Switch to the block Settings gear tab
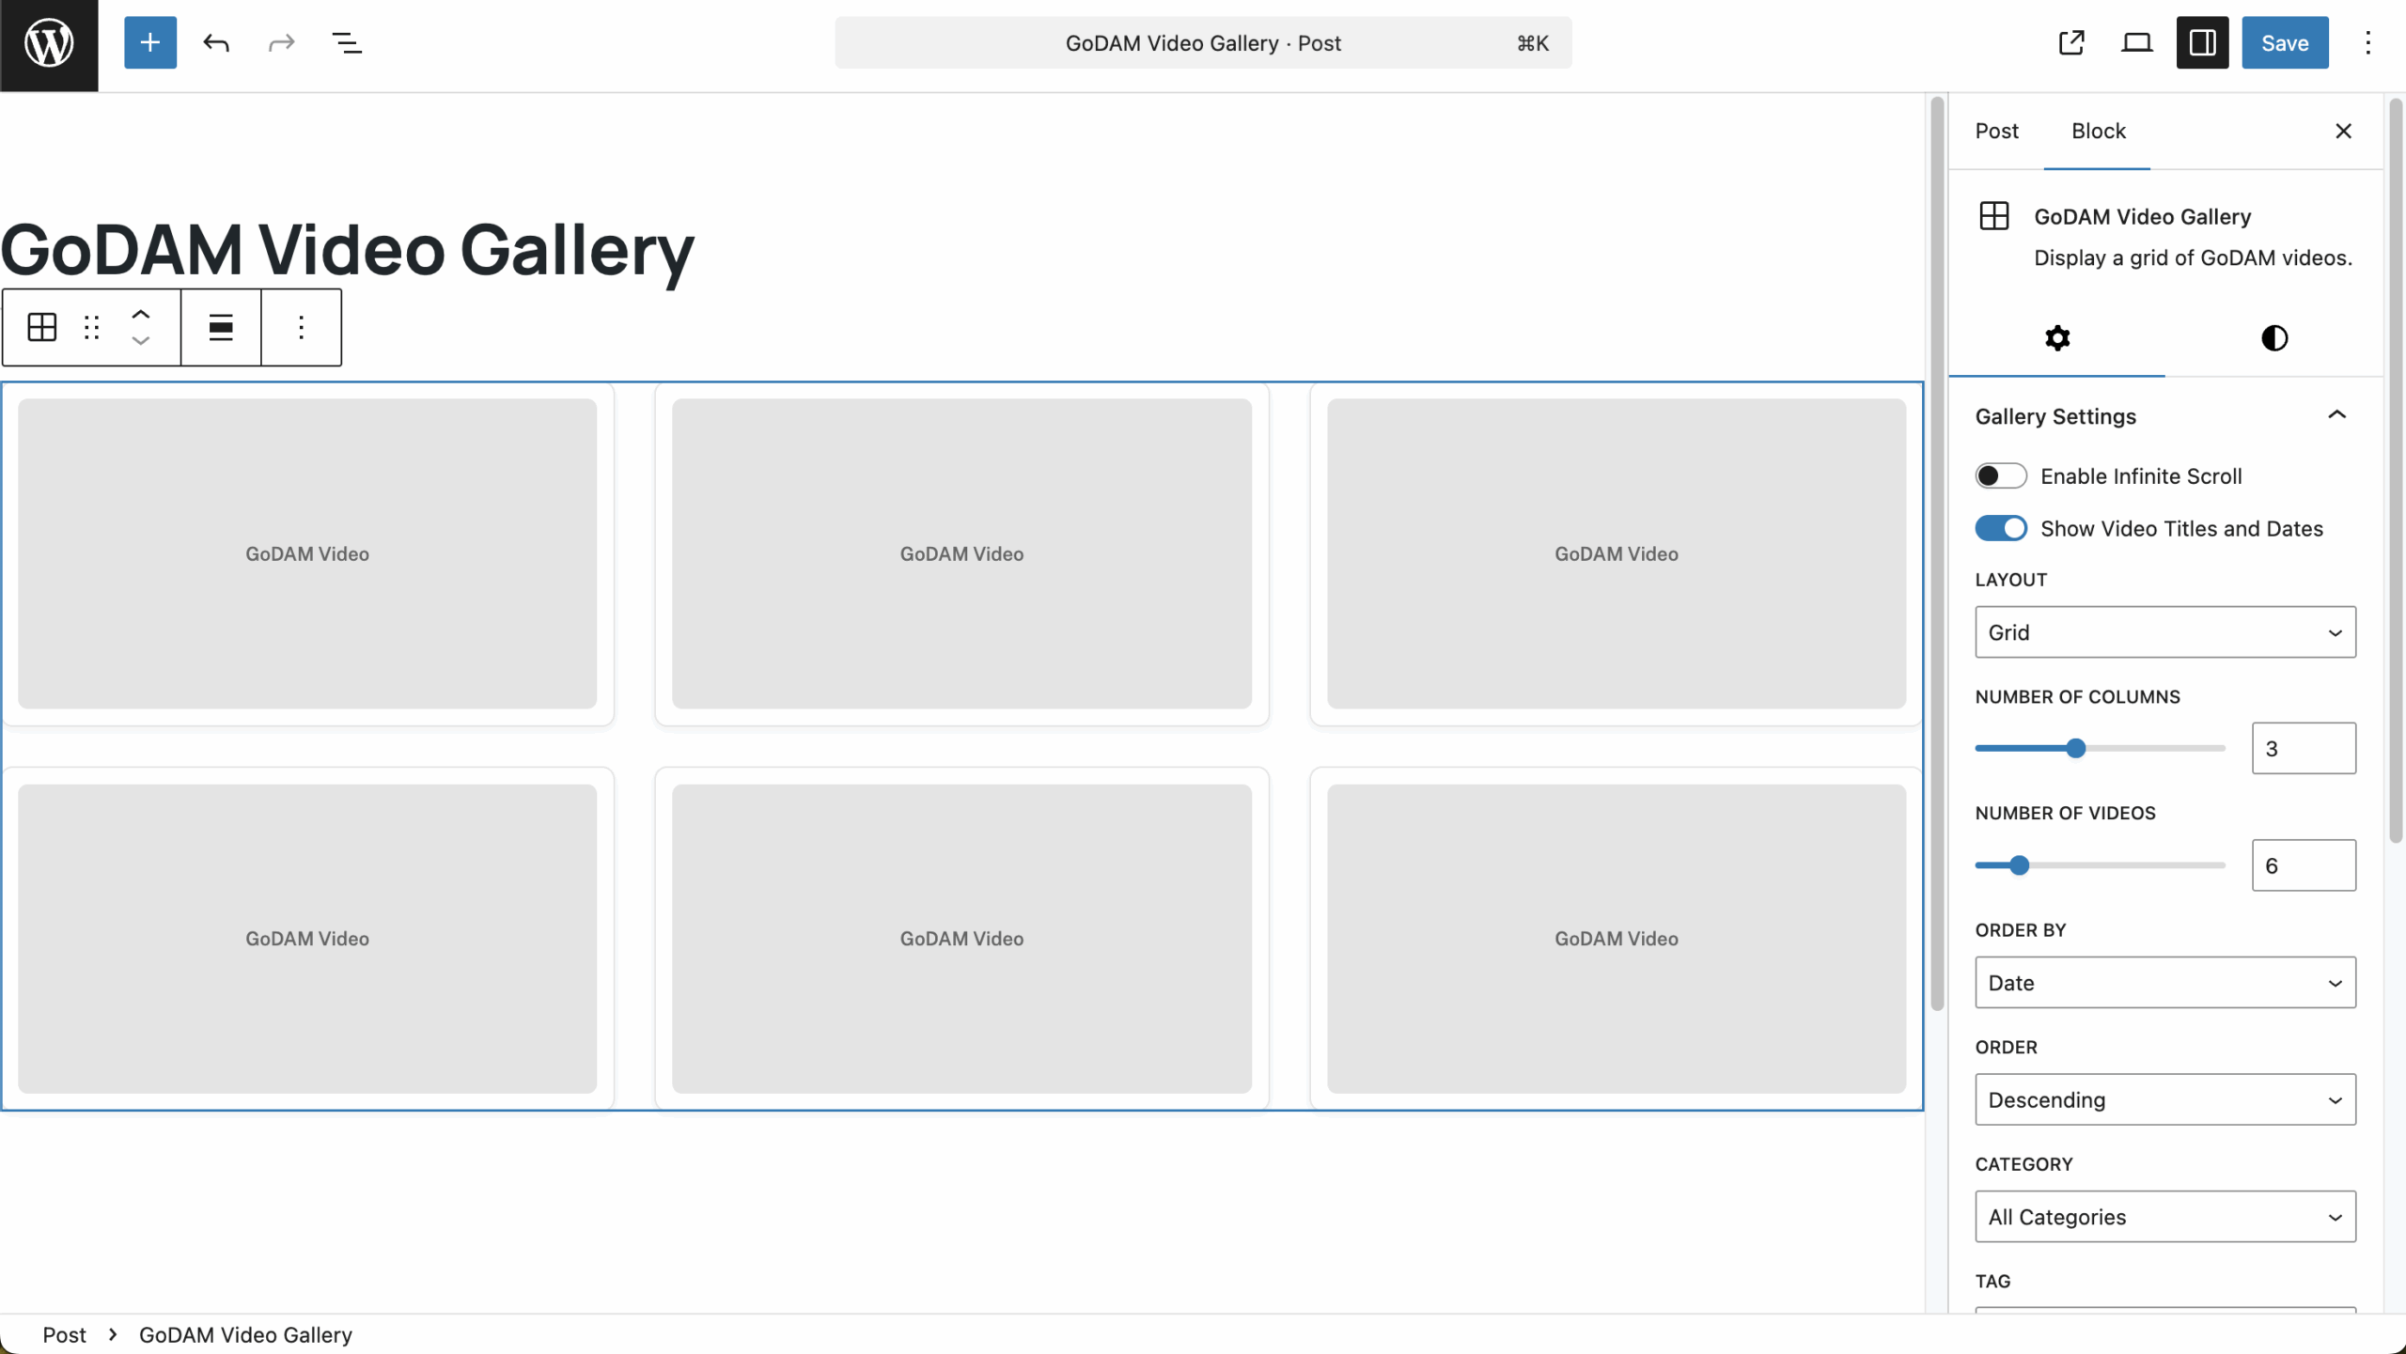Screen dimensions: 2406x1354 2057,338
